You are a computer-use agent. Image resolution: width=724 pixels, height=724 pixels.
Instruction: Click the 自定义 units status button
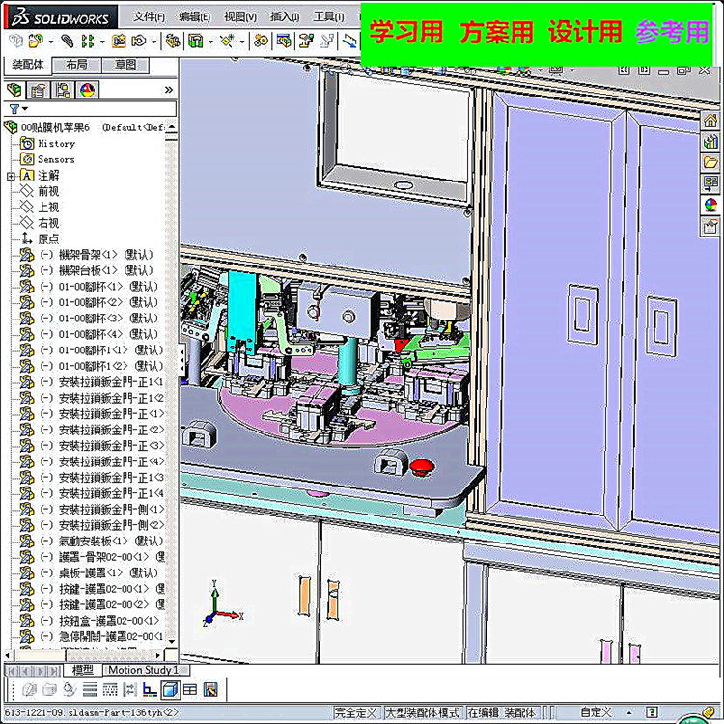[596, 712]
